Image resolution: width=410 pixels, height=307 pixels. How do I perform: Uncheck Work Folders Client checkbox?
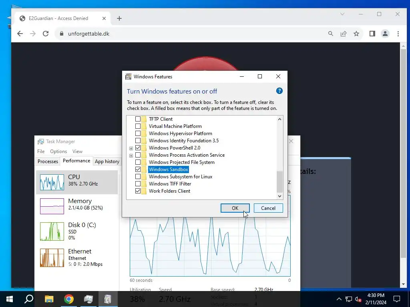coord(138,191)
